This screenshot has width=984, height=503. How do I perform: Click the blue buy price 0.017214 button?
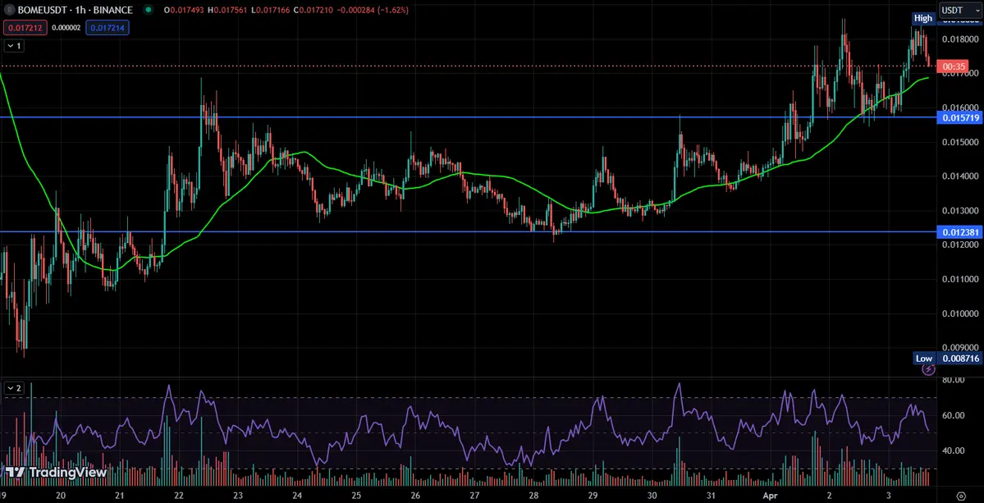[x=108, y=28]
